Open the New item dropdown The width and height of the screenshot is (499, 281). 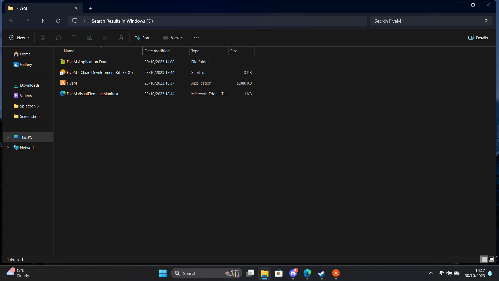[19, 38]
